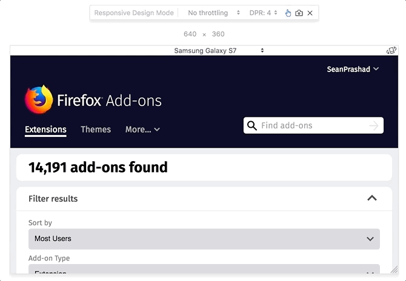Select the Extensions tab
The width and height of the screenshot is (406, 281).
[x=45, y=130]
